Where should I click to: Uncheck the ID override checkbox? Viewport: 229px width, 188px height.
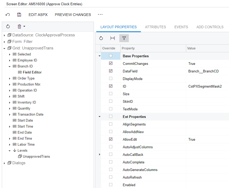[111, 86]
